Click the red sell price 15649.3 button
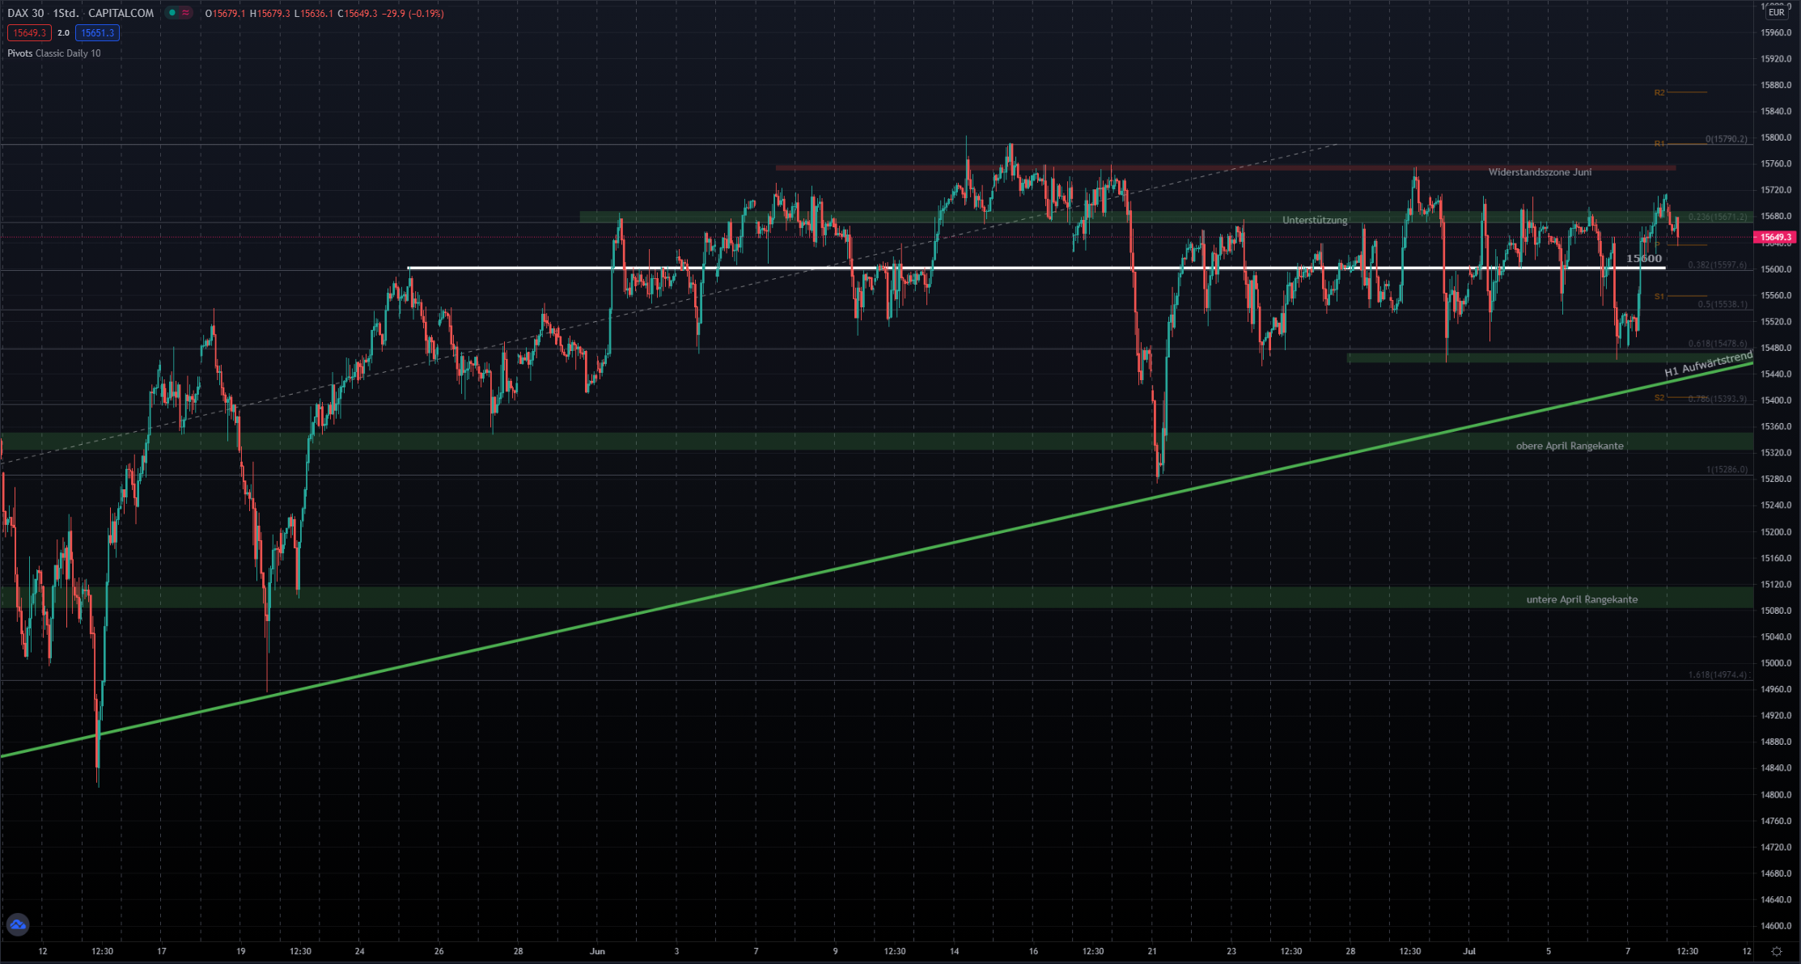1801x964 pixels. click(29, 33)
